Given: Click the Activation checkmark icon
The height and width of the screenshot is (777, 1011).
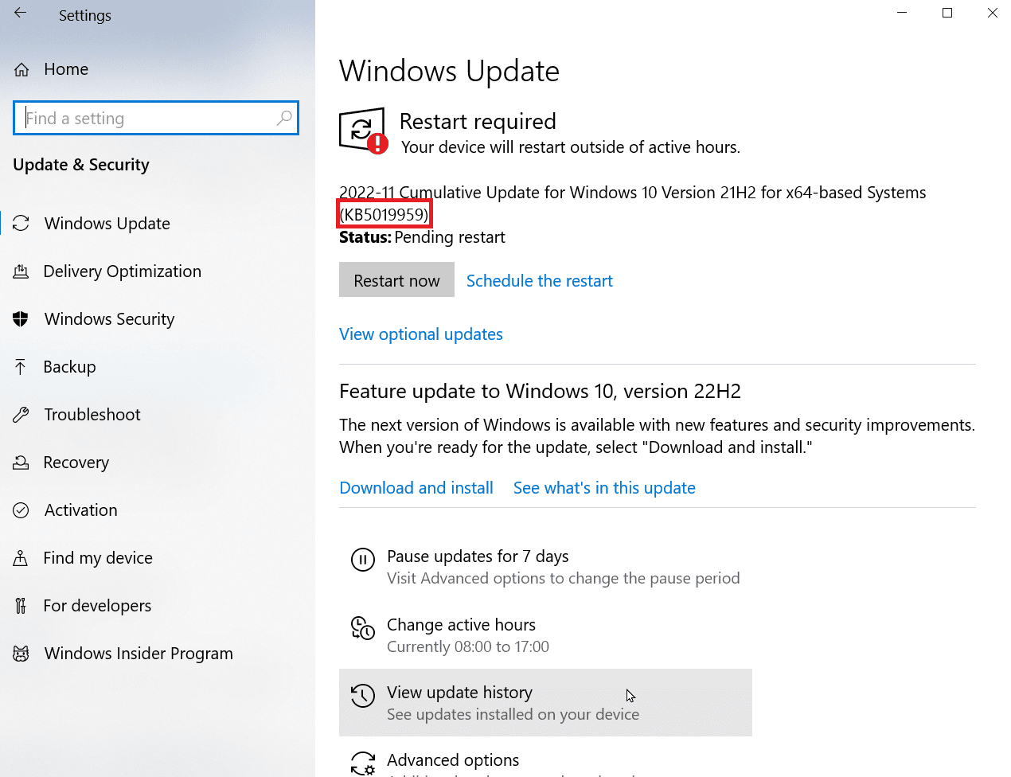Looking at the screenshot, I should (21, 510).
